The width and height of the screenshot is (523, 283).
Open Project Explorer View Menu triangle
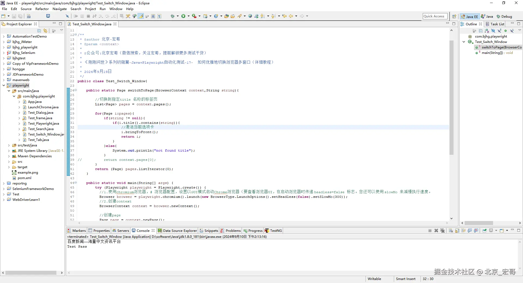(x=62, y=30)
